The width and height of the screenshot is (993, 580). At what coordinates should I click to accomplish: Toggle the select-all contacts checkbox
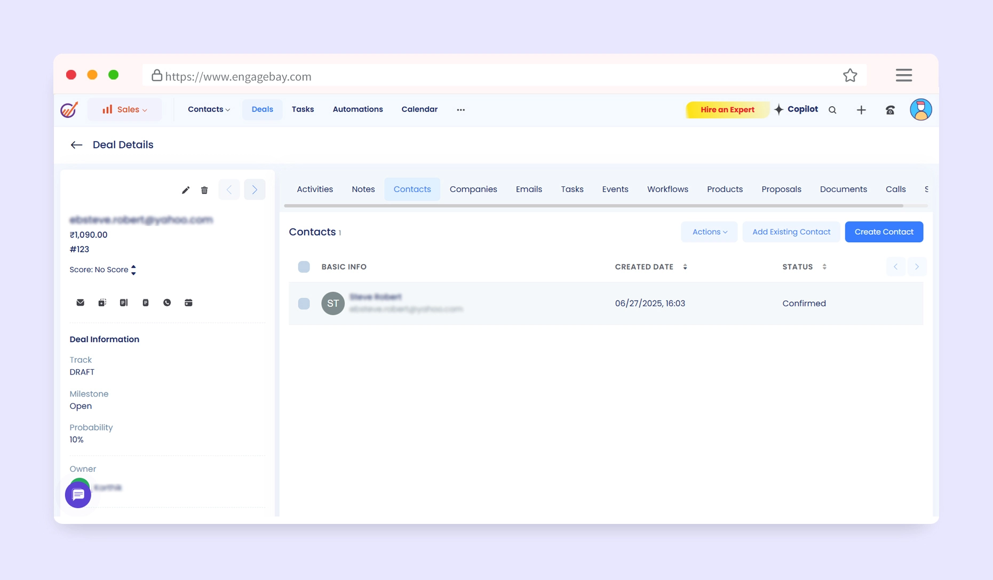click(x=304, y=267)
